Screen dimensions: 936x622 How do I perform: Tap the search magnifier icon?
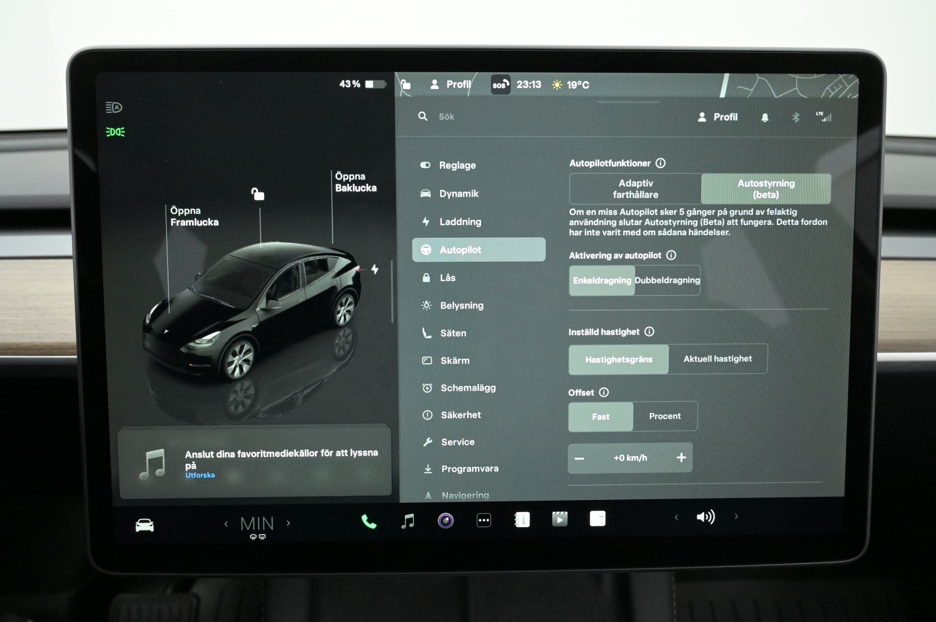click(423, 116)
